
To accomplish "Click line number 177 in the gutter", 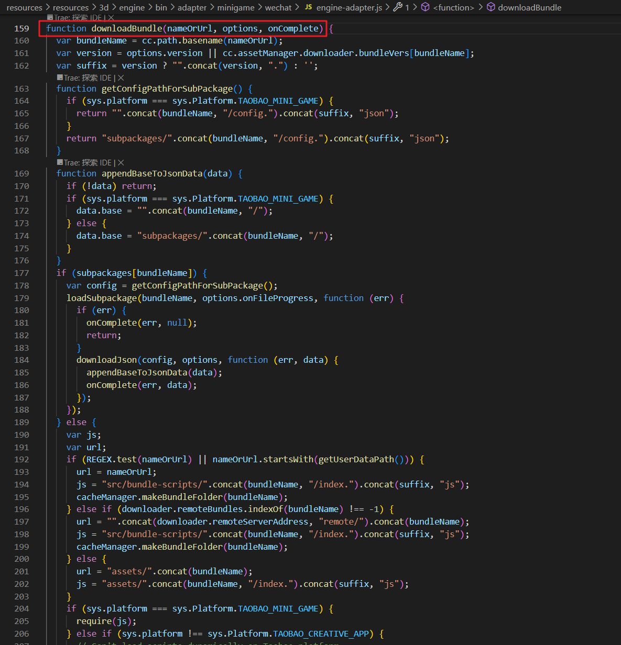I will coord(21,273).
